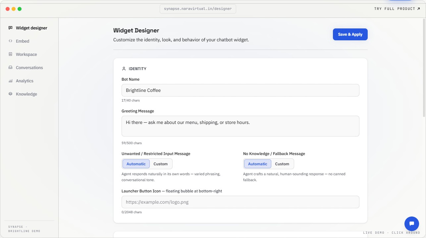Click the Identity person icon
This screenshot has width=426, height=238.
coord(124,69)
